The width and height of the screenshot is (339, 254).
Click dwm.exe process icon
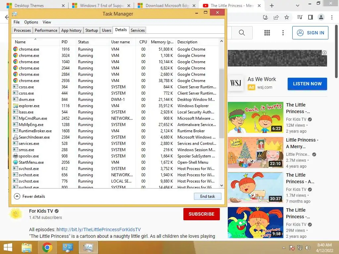pyautogui.click(x=15, y=99)
